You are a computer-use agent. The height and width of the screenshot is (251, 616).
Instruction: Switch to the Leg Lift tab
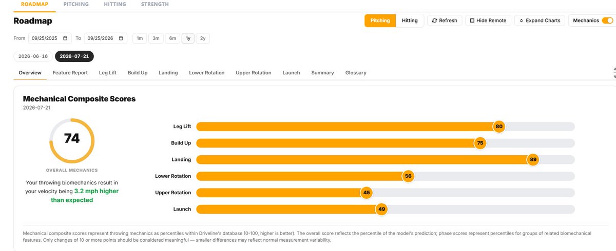click(x=108, y=73)
